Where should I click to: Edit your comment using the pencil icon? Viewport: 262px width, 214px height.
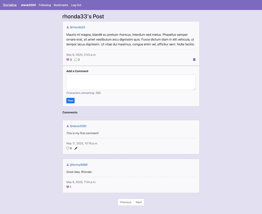[x=76, y=148]
